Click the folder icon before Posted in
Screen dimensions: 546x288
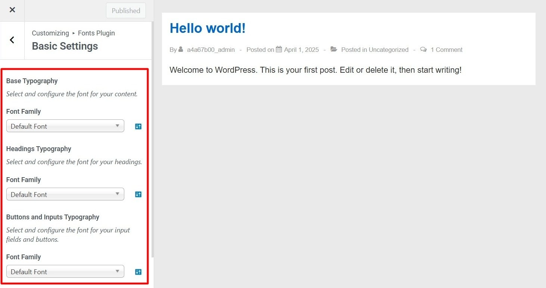tap(334, 49)
